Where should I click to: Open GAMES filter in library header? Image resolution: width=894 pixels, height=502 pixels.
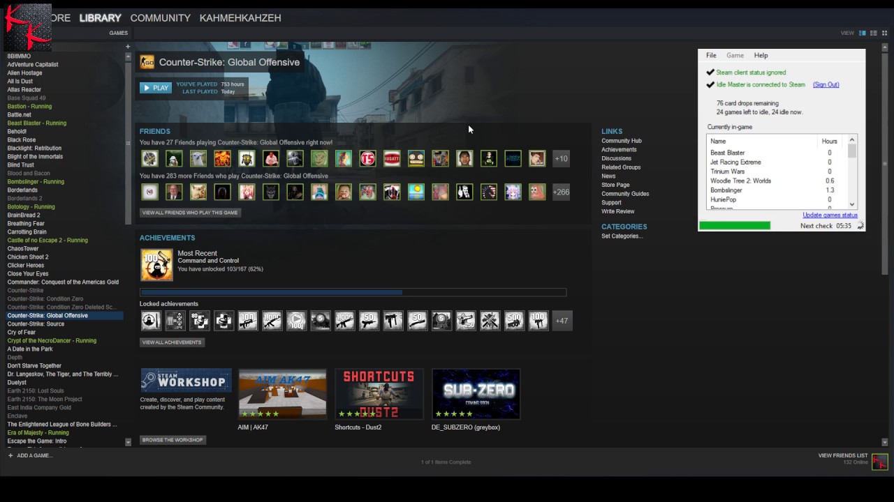click(118, 33)
